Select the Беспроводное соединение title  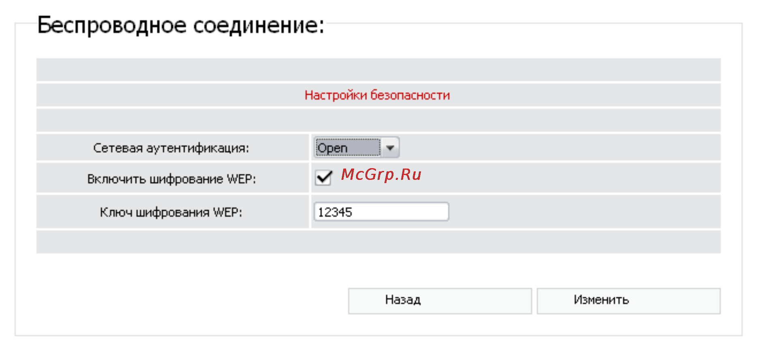pos(181,25)
